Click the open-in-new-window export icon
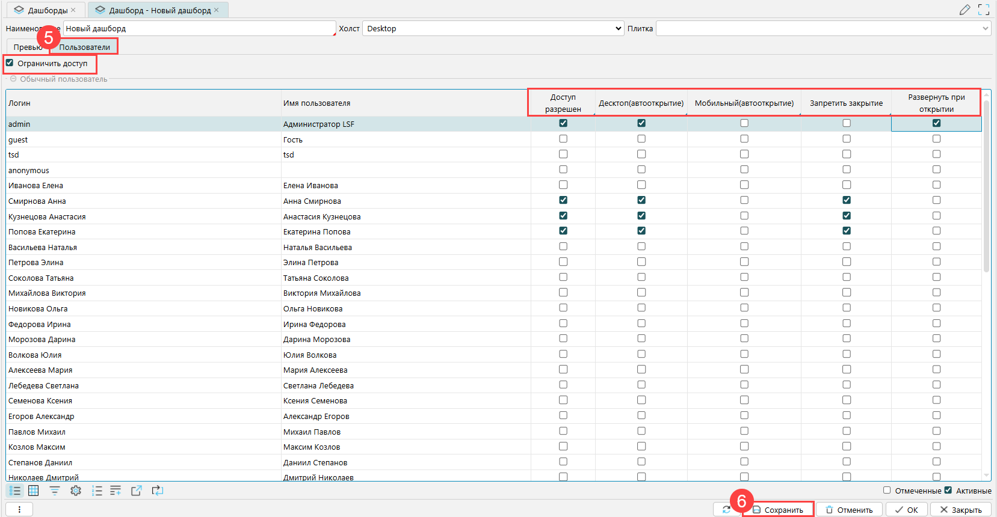This screenshot has height=517, width=997. point(137,491)
